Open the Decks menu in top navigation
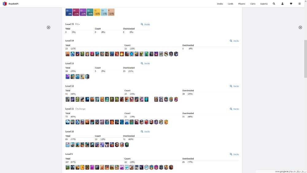The width and height of the screenshot is (307, 173). [x=220, y=4]
